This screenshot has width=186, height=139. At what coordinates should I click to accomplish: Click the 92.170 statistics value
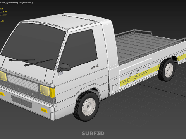pos(3,12)
